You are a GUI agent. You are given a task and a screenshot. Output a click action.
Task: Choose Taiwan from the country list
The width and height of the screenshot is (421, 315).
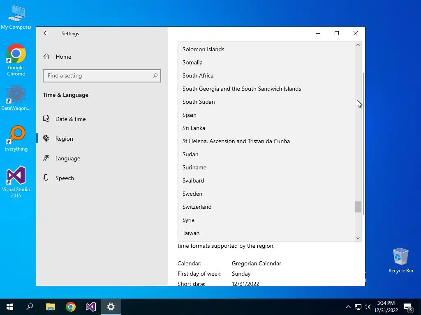coord(266,233)
